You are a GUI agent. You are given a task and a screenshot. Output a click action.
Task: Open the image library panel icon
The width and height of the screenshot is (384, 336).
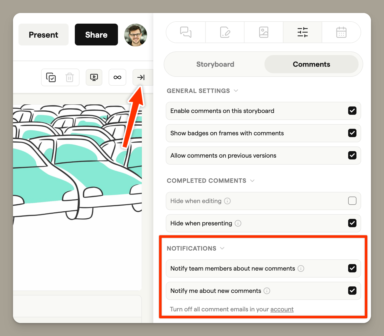[264, 32]
